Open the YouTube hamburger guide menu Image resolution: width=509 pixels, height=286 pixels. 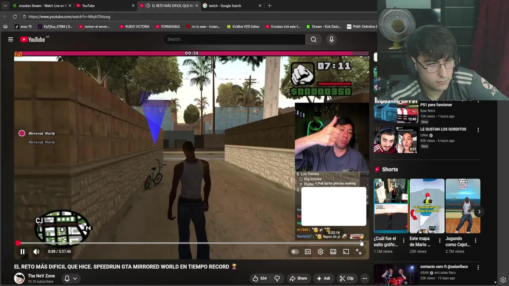[11, 39]
